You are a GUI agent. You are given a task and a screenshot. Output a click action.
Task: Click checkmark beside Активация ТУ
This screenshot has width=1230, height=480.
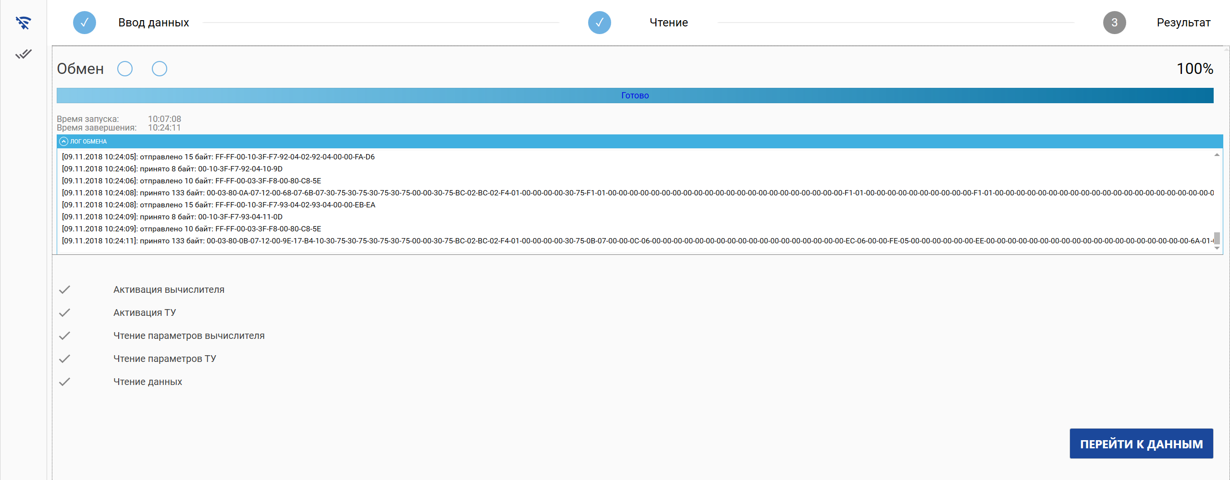64,312
